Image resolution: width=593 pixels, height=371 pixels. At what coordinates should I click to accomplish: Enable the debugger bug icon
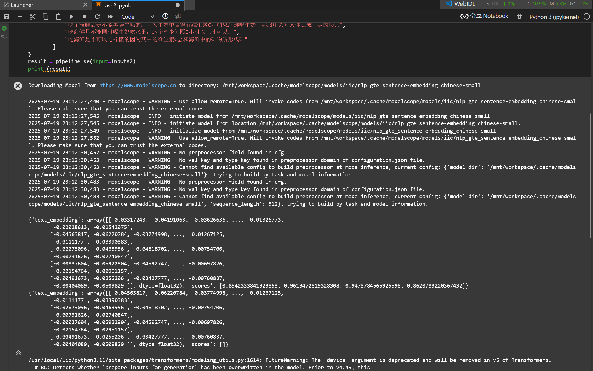click(519, 17)
